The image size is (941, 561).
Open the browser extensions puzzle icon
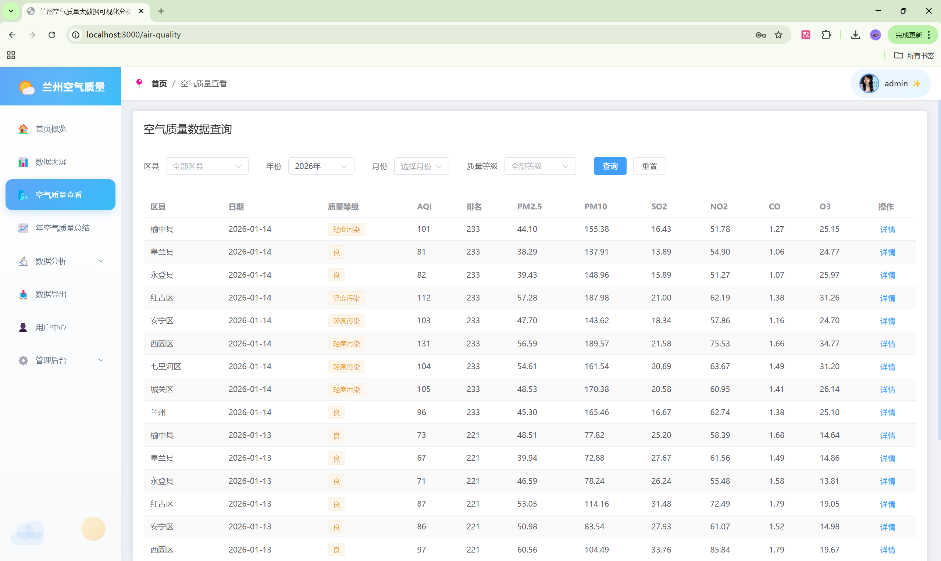coord(826,35)
